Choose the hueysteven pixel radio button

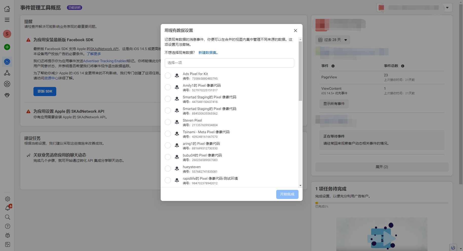(x=168, y=169)
